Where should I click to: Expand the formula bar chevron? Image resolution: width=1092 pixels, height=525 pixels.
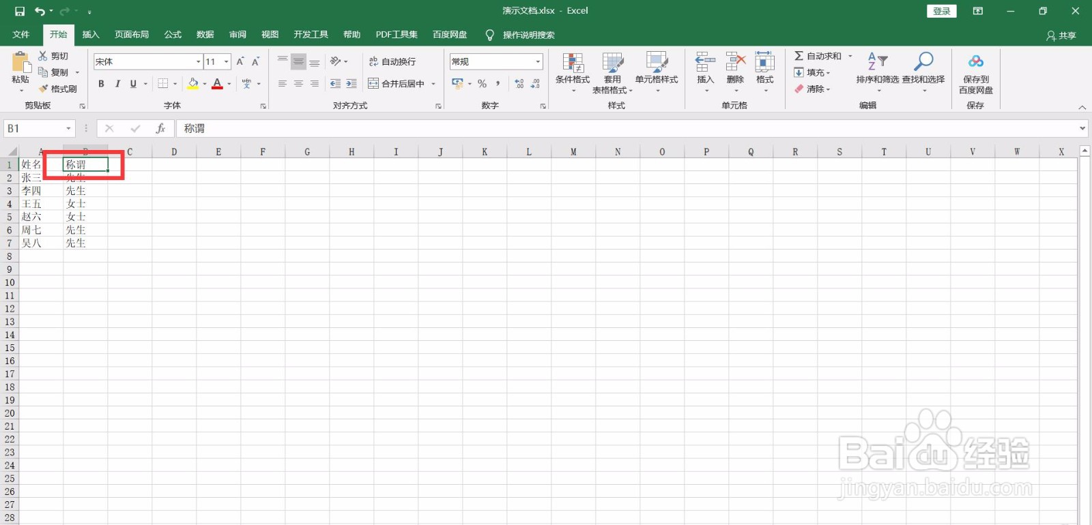tap(1082, 128)
